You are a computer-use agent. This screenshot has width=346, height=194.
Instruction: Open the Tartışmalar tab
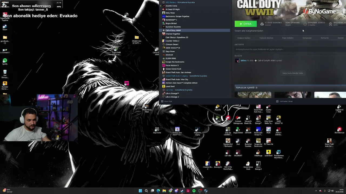(x=307, y=38)
